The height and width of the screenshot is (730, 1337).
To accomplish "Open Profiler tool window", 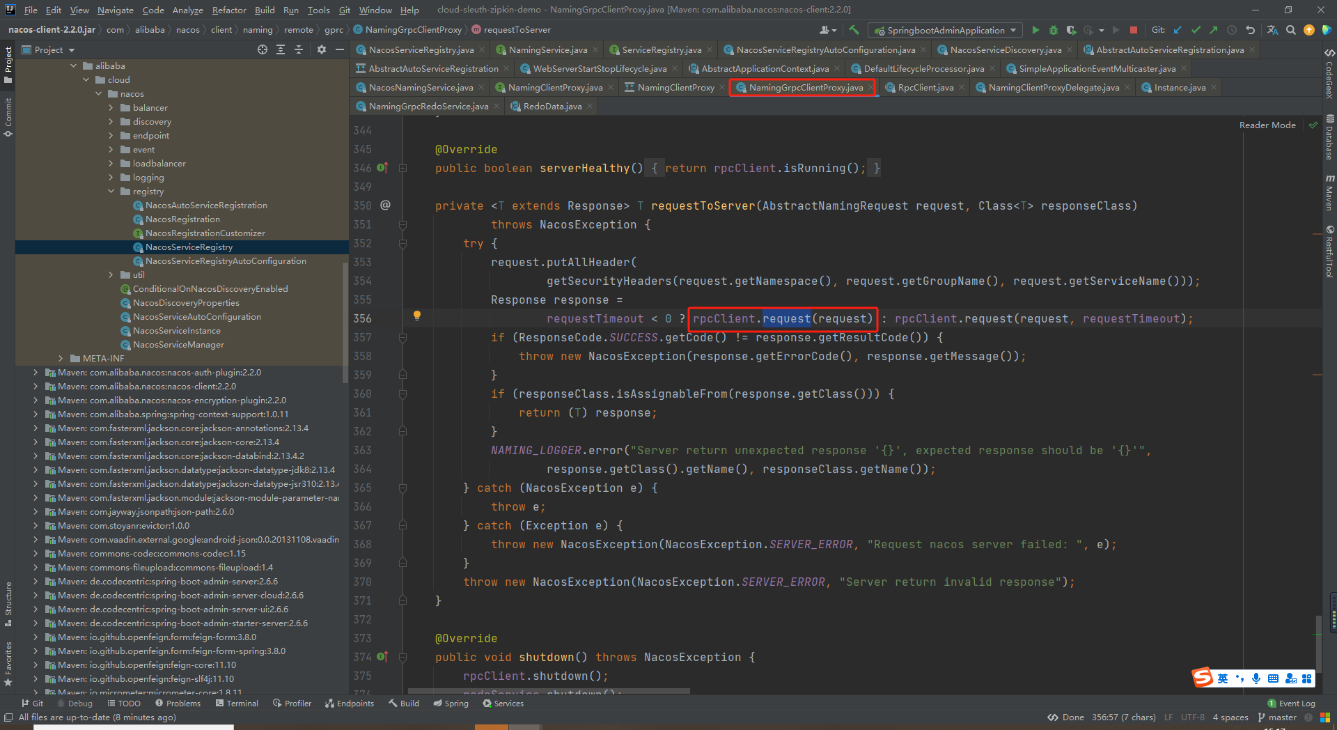I will click(292, 704).
